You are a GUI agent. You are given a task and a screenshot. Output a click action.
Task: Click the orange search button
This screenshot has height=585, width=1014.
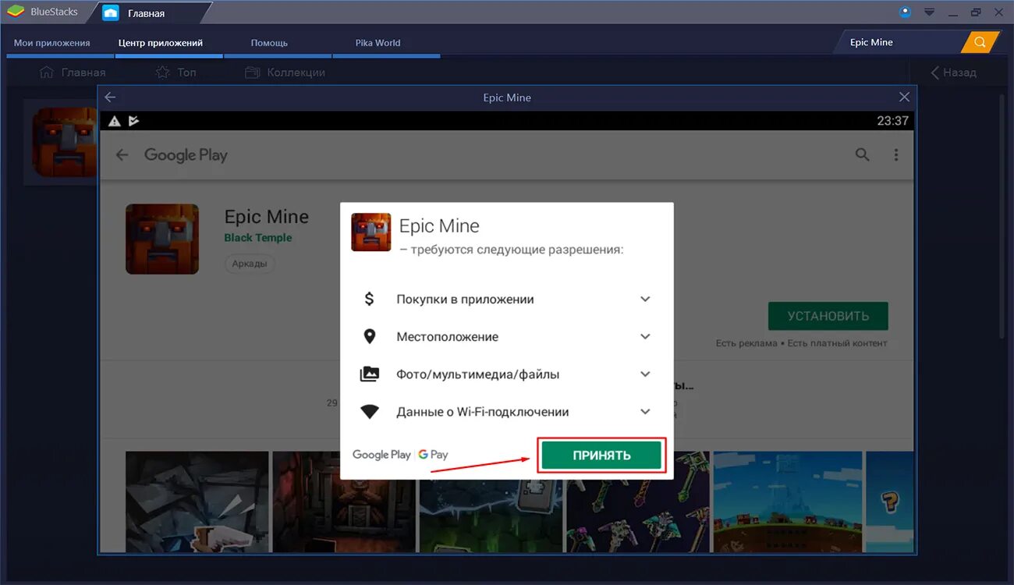[x=980, y=42]
